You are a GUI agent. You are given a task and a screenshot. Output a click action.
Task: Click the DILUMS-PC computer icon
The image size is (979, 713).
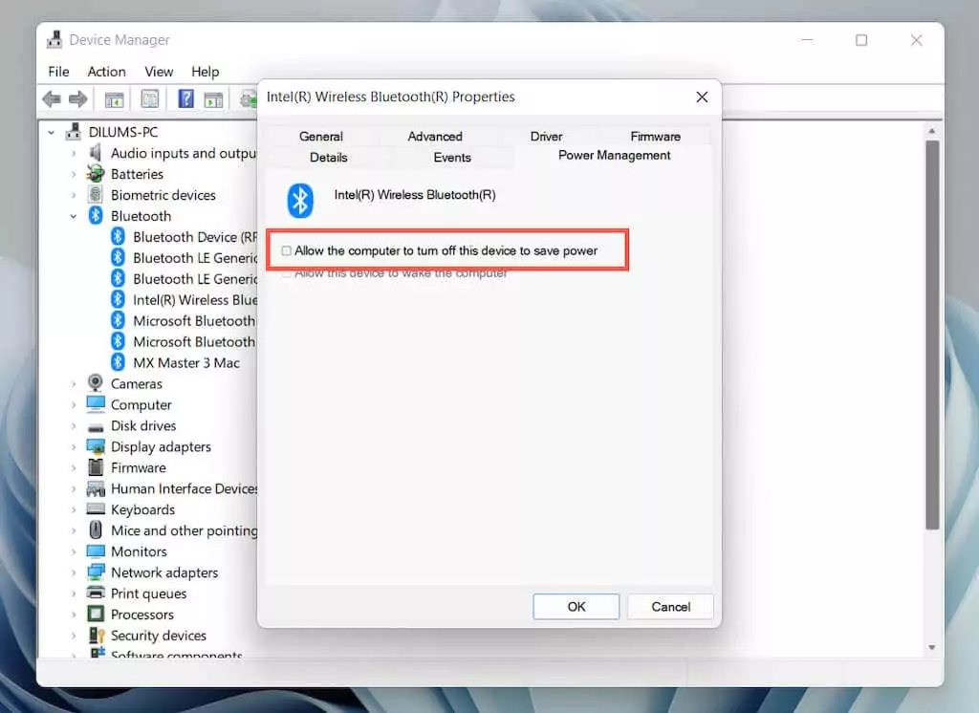pos(73,131)
